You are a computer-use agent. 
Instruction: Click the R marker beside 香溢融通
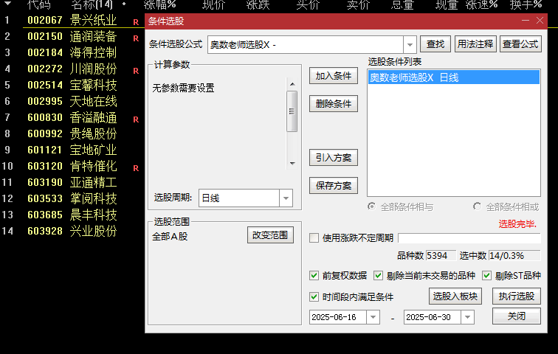click(136, 119)
